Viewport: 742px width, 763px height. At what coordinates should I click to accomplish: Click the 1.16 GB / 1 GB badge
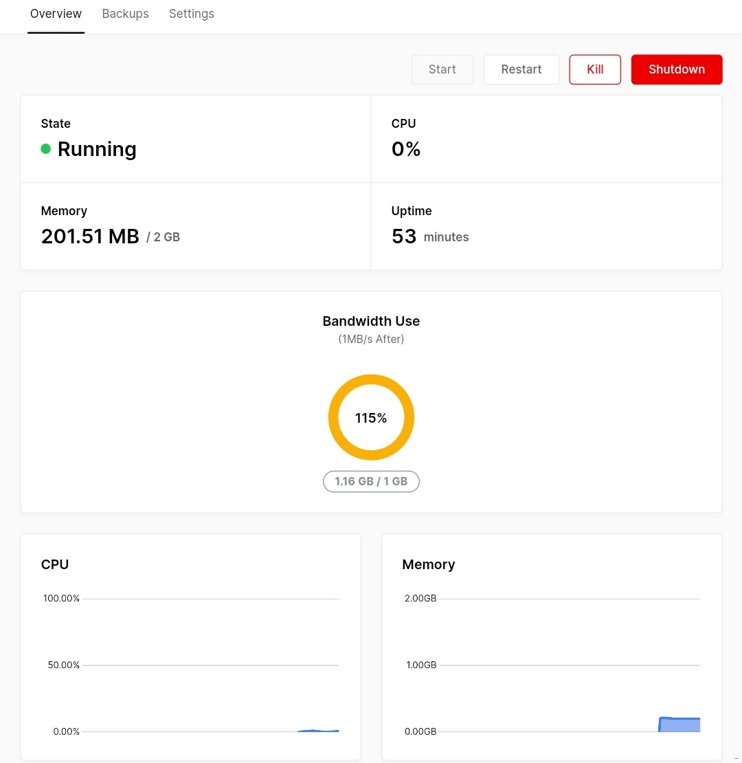371,481
